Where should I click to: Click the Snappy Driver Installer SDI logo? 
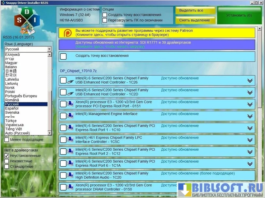point(27,20)
